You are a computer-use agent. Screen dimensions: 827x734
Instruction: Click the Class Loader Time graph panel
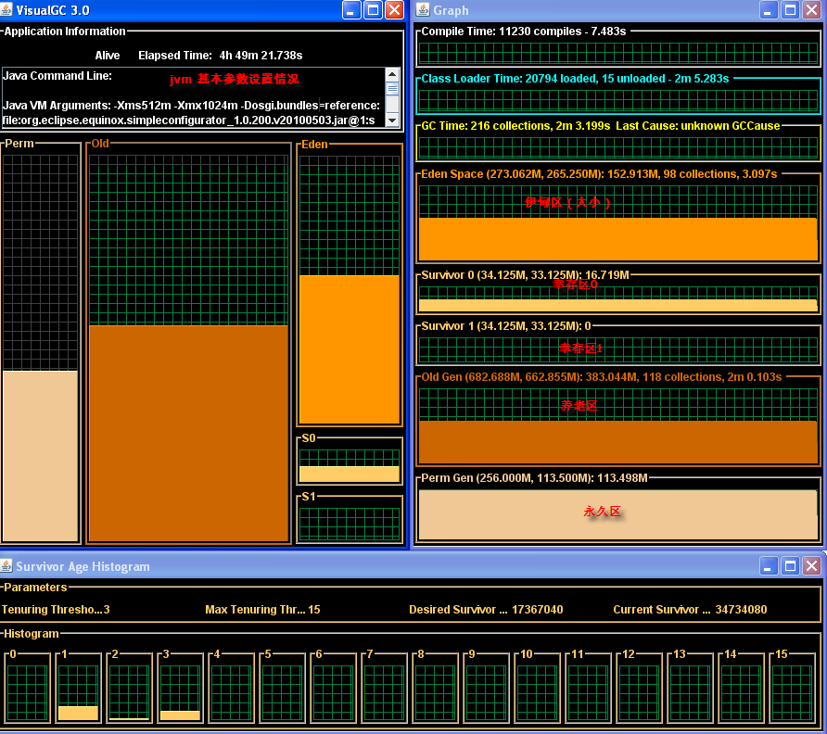coord(618,100)
